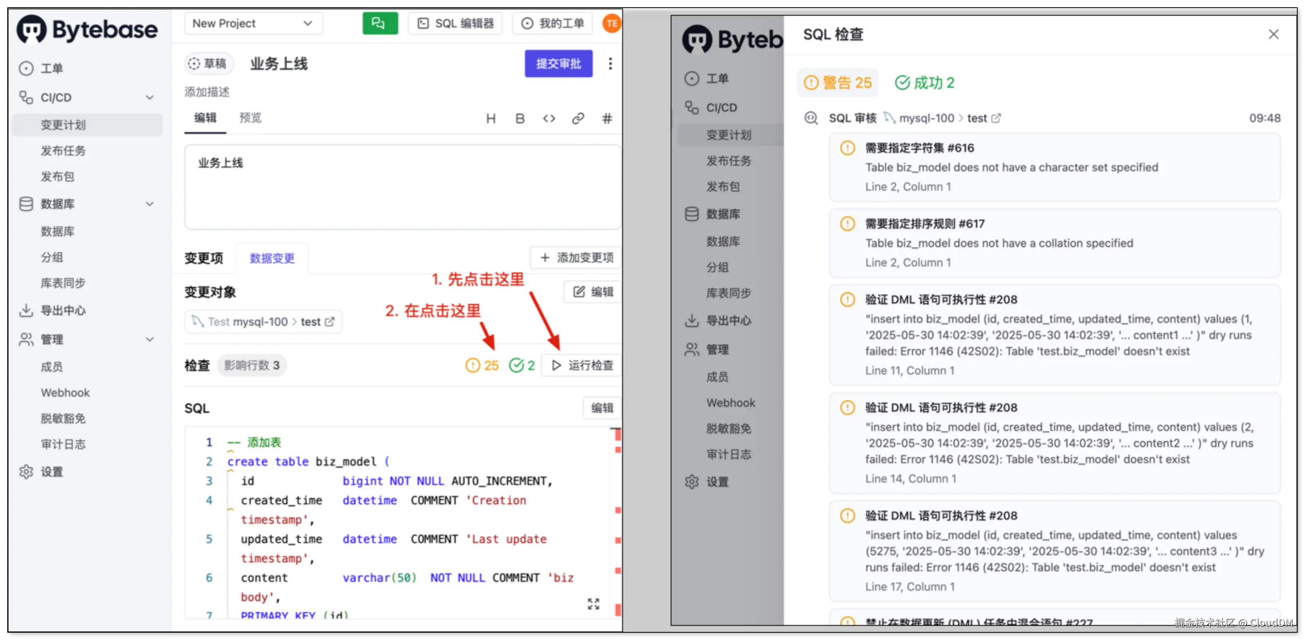Image resolution: width=1309 pixels, height=644 pixels.
Task: Click the 提交审批 submit button
Action: pyautogui.click(x=558, y=63)
